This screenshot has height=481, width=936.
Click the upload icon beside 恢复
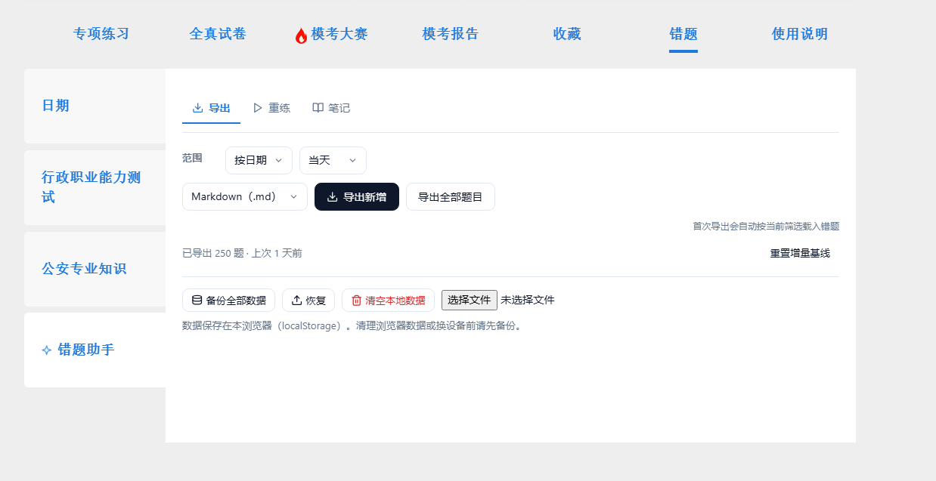pyautogui.click(x=297, y=300)
